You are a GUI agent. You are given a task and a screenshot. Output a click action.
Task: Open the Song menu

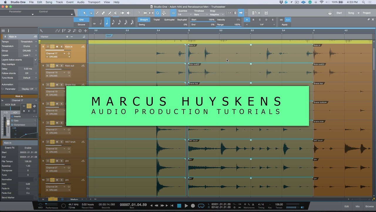pos(49,2)
